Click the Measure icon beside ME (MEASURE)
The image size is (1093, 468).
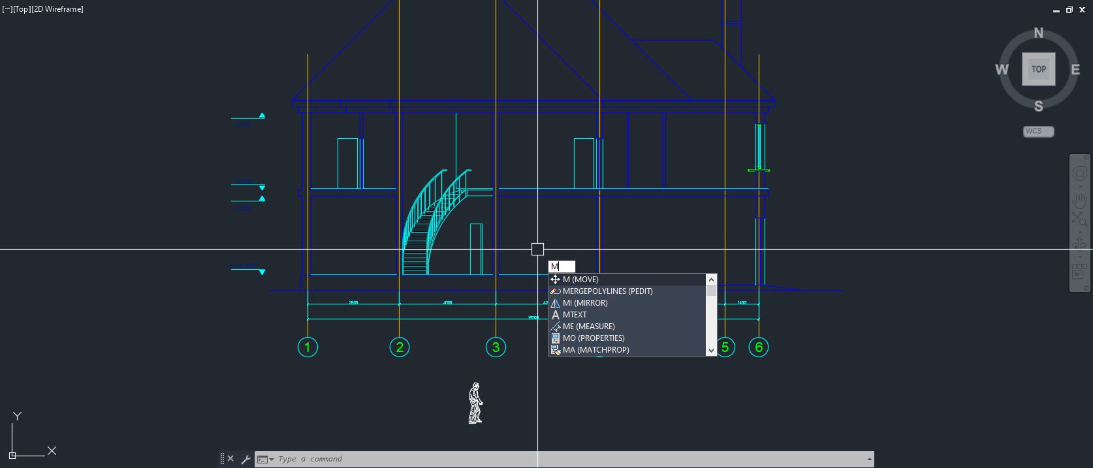(x=555, y=327)
